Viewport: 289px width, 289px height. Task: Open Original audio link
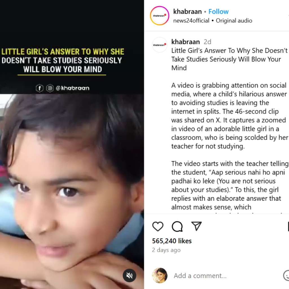tap(234, 21)
